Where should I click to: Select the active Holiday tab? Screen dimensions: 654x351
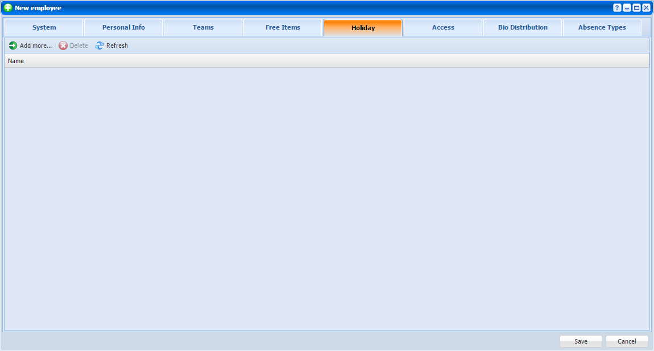(363, 28)
